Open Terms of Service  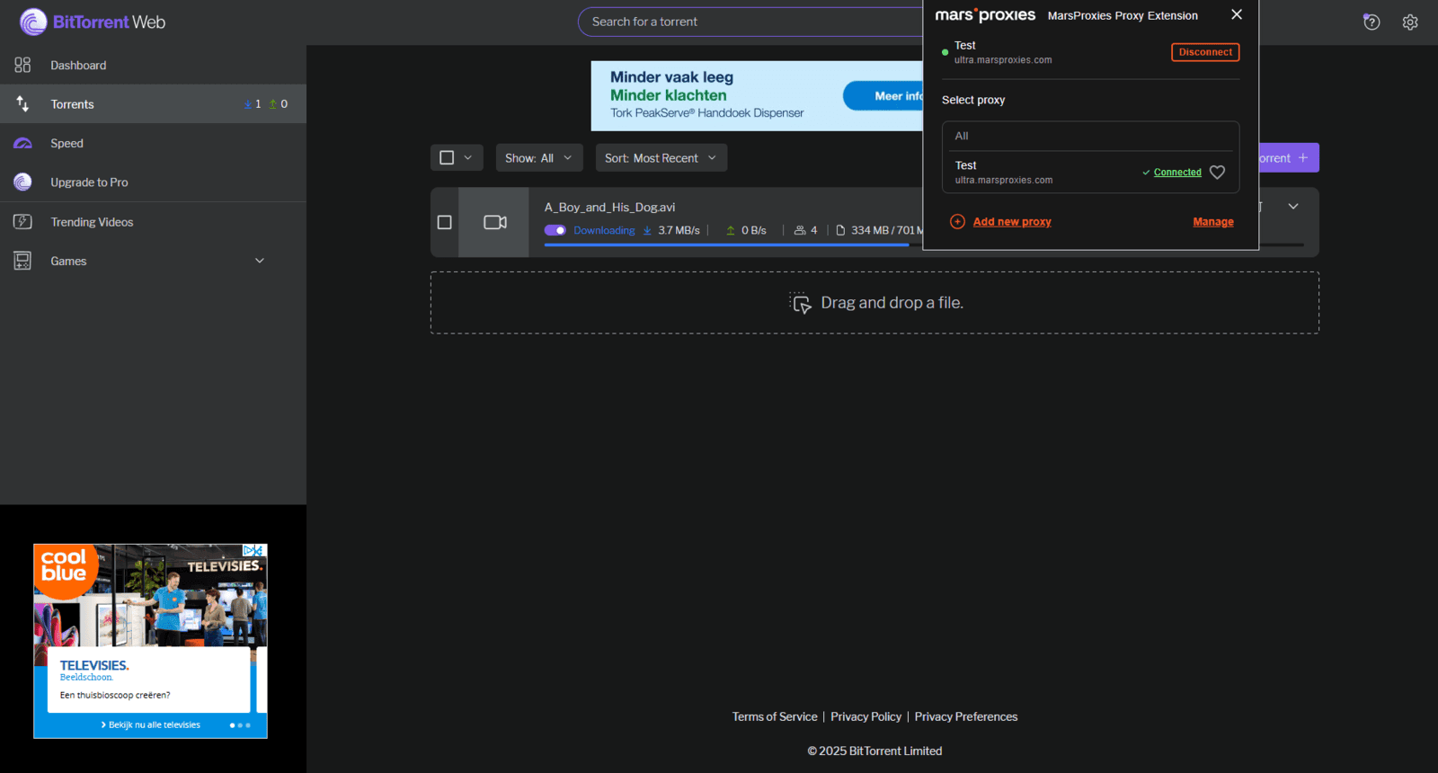[x=775, y=716]
